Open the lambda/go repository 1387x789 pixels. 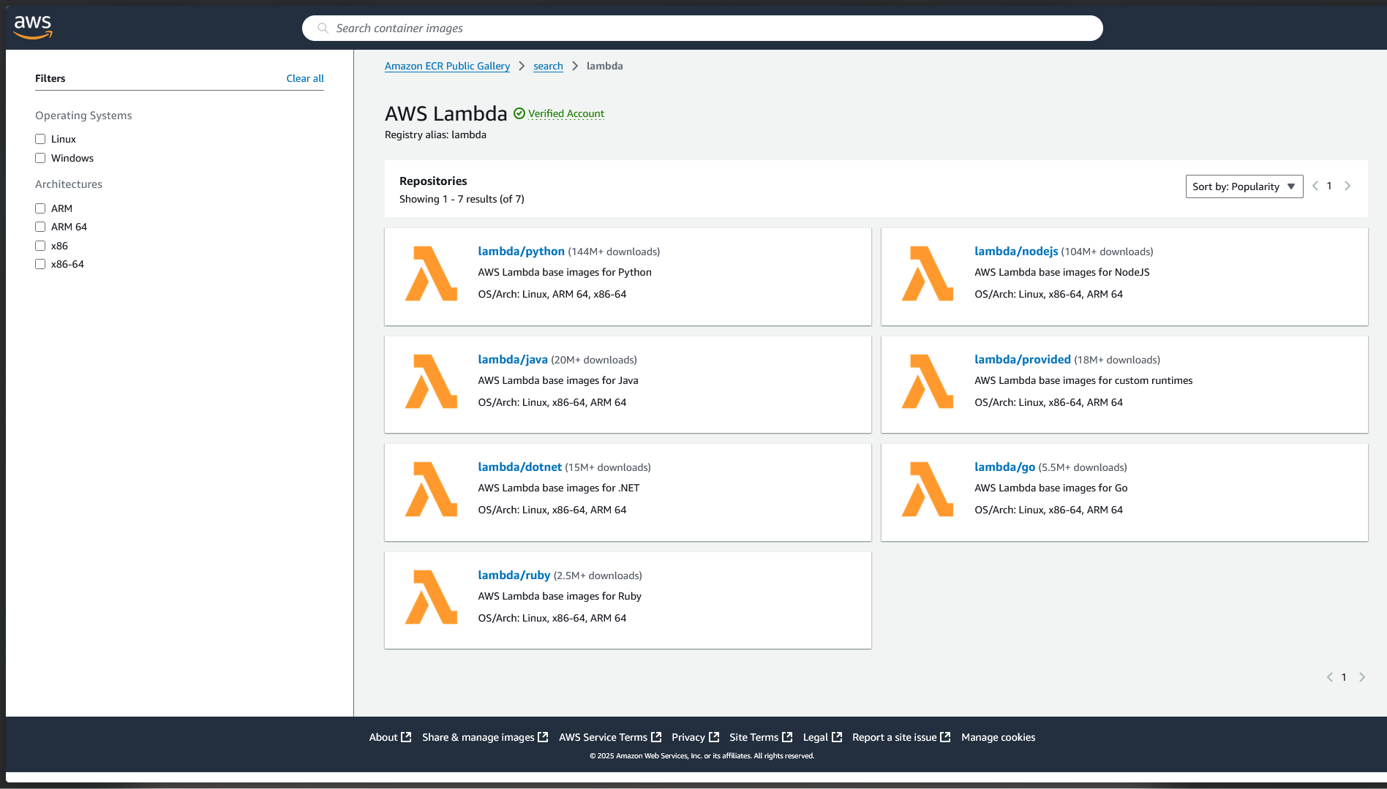pyautogui.click(x=1004, y=467)
